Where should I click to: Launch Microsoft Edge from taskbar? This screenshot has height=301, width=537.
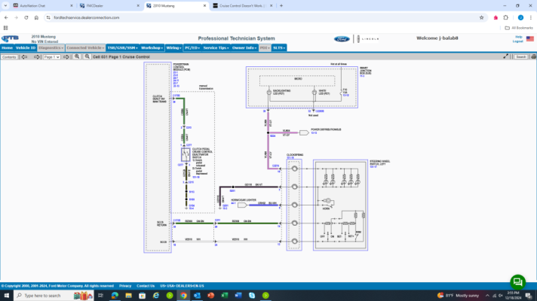[115, 295]
